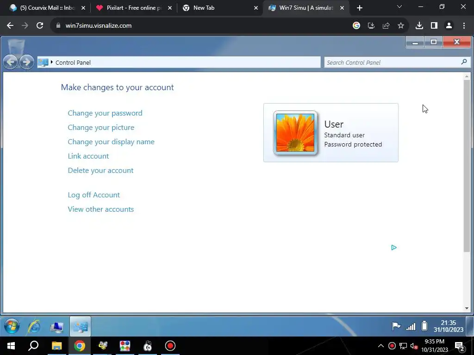Click the install app icon in address bar
The image size is (474, 355).
point(371,26)
